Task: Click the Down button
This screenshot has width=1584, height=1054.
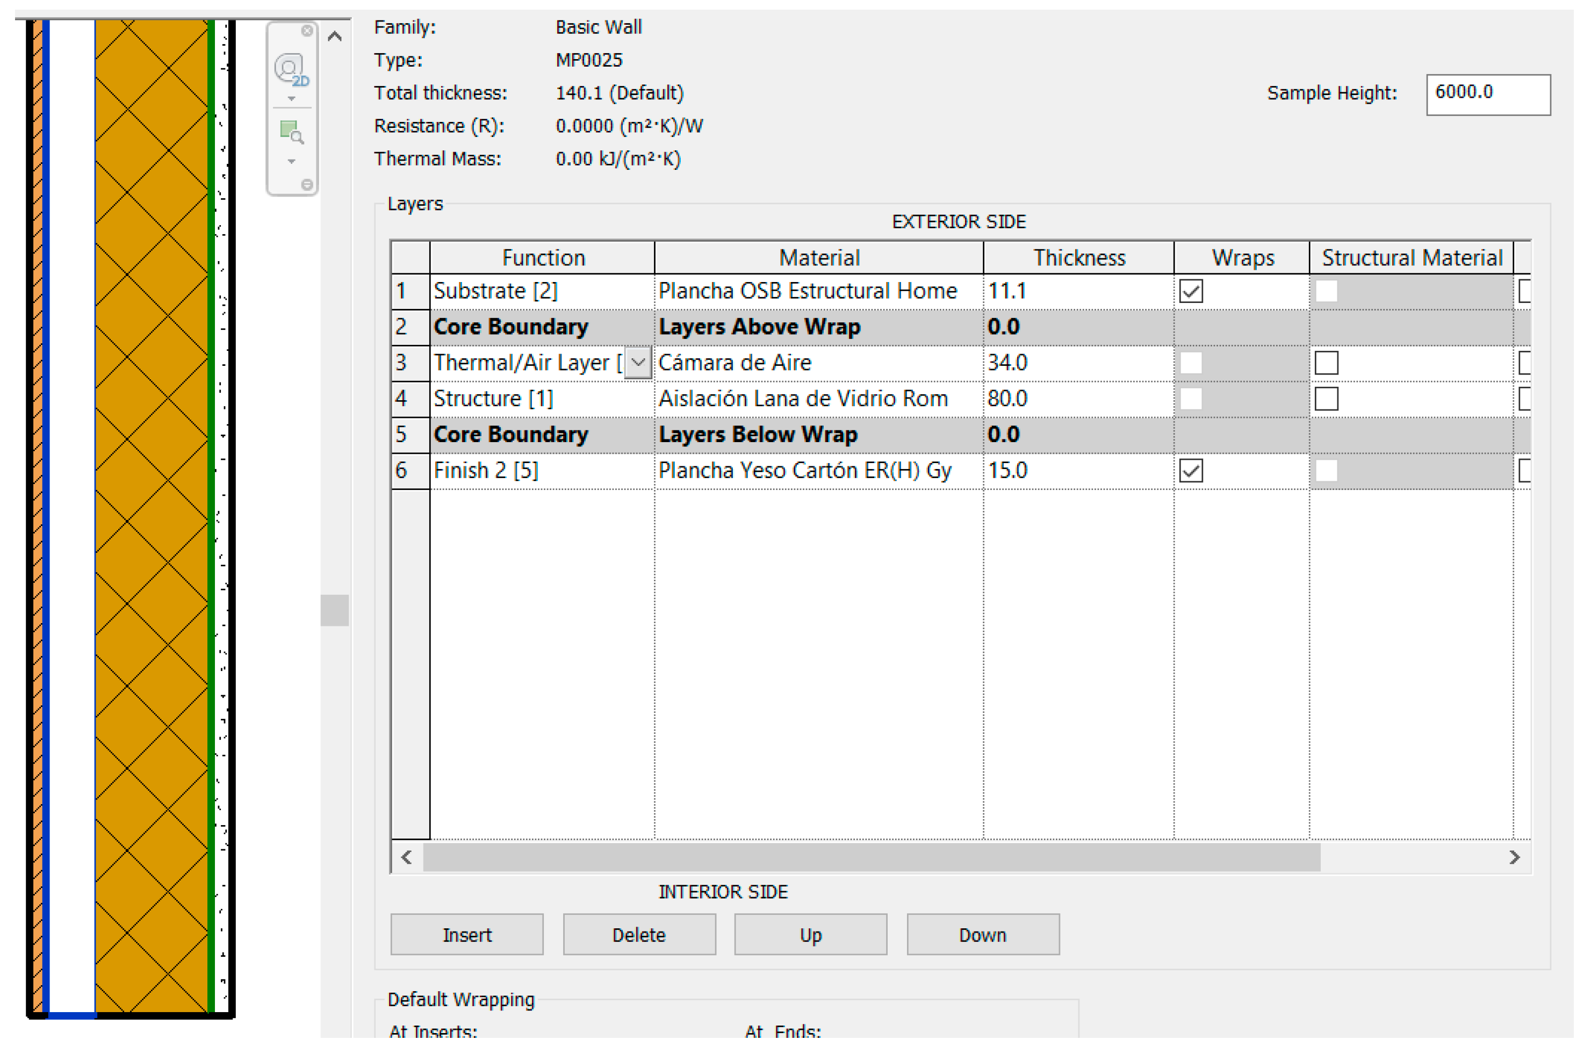Action: click(982, 934)
